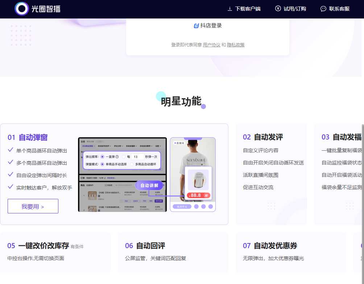Click the seconds interval input showing 13
Image resolution: width=364 pixels, height=284 pixels.
(138, 156)
